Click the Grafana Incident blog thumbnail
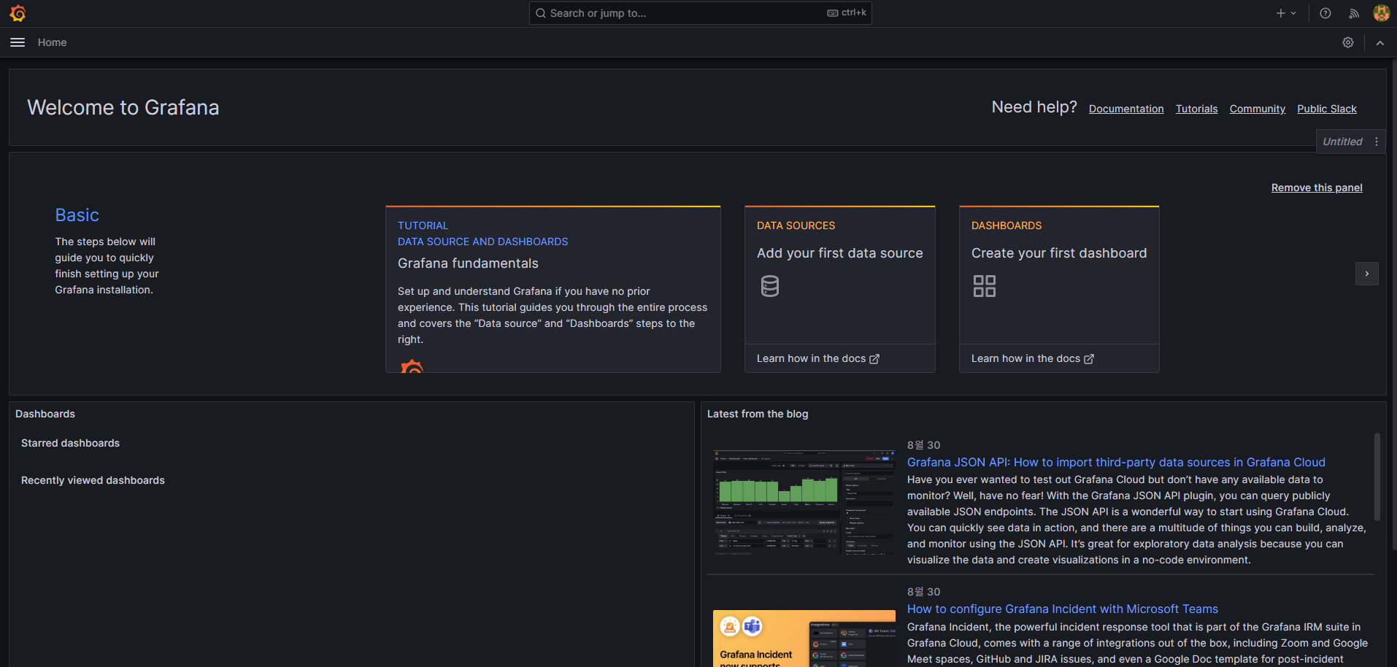Screen dimensions: 1397x667 (x=804, y=639)
